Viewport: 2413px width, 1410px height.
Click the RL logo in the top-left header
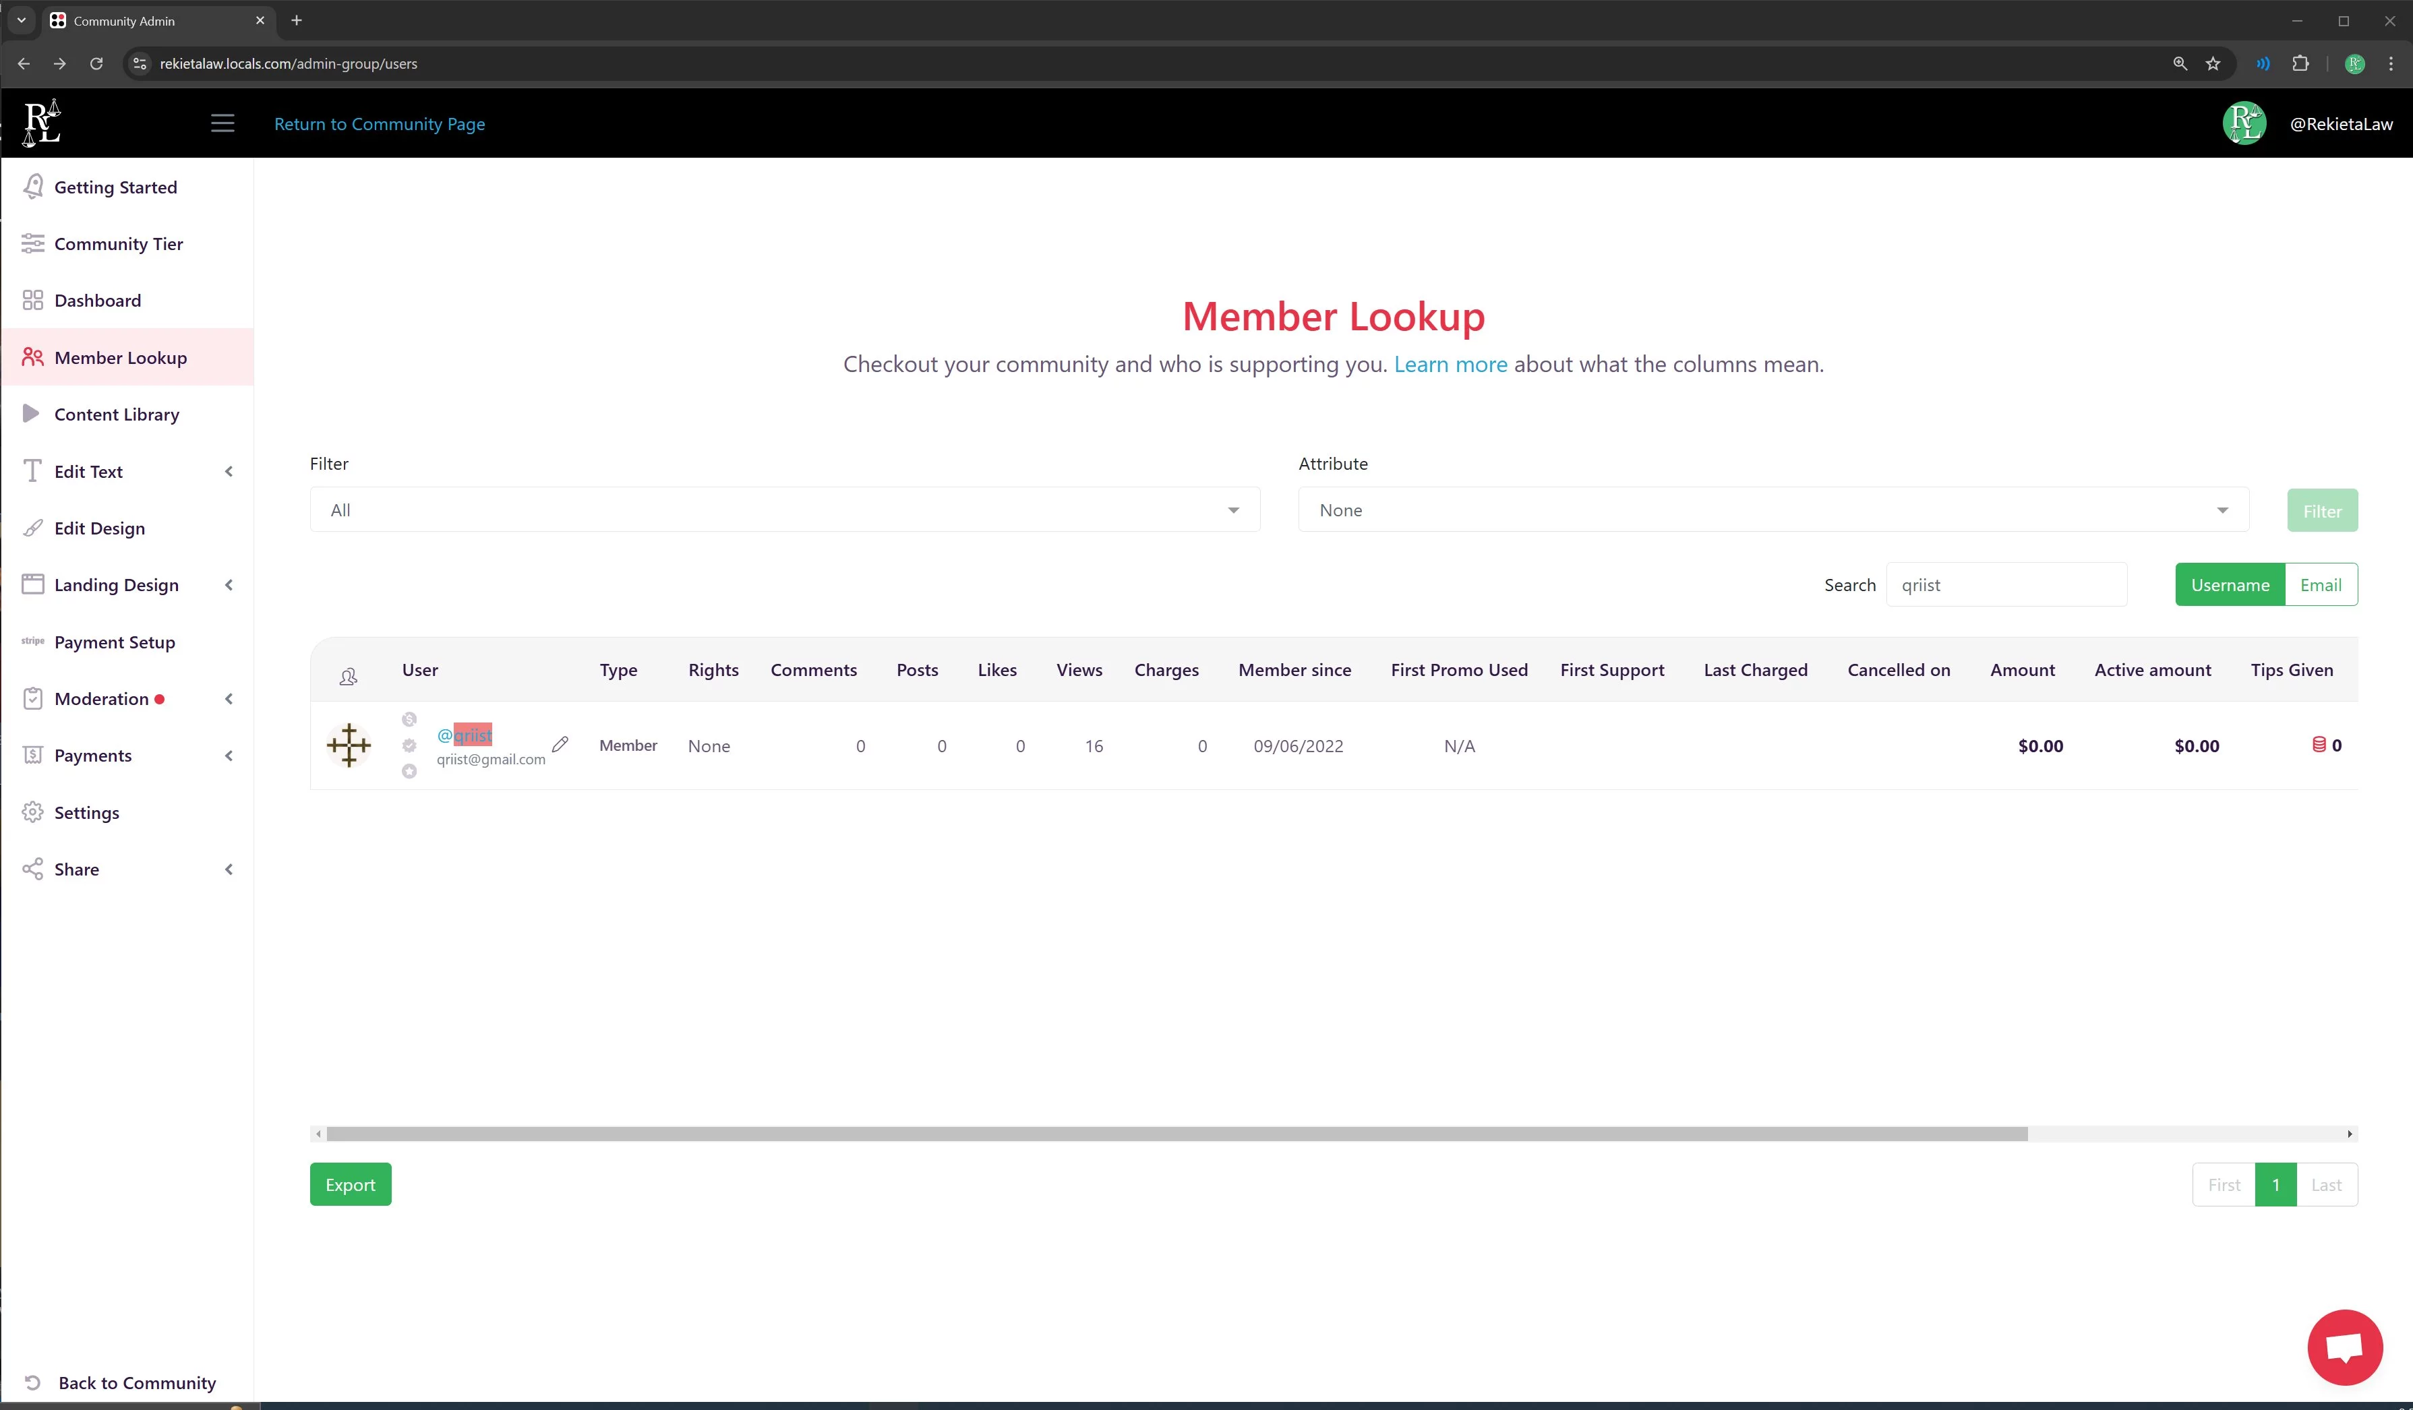tap(41, 123)
